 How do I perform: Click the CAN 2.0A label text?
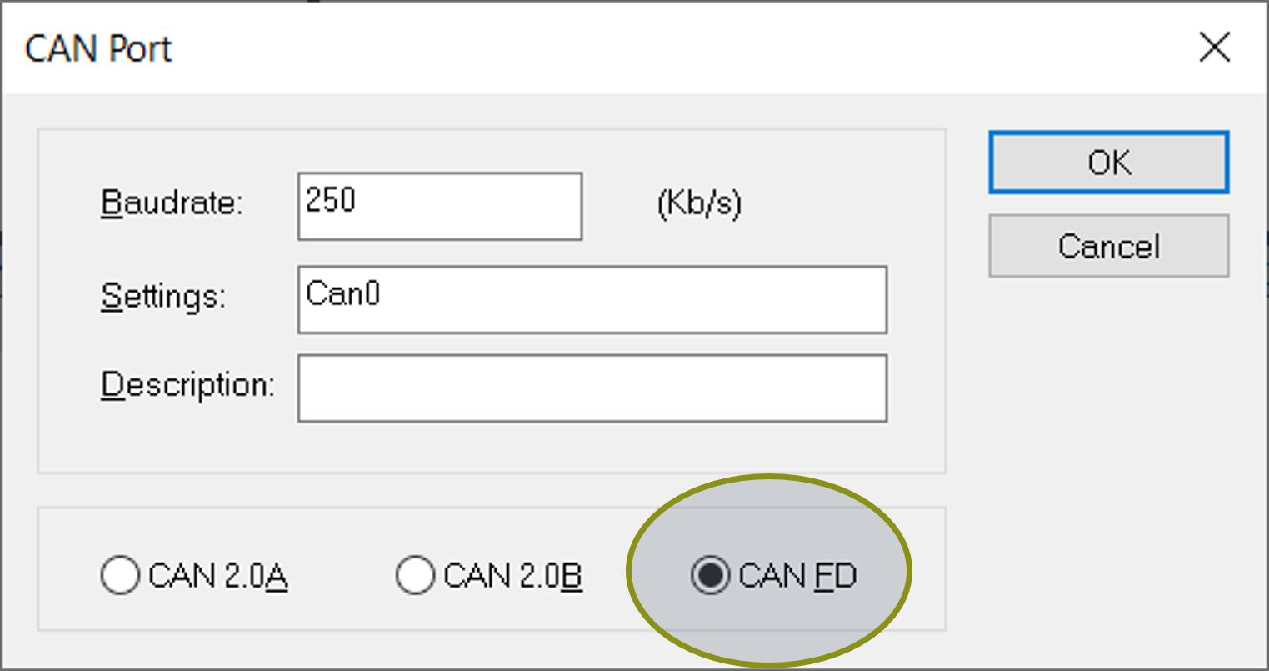(218, 576)
